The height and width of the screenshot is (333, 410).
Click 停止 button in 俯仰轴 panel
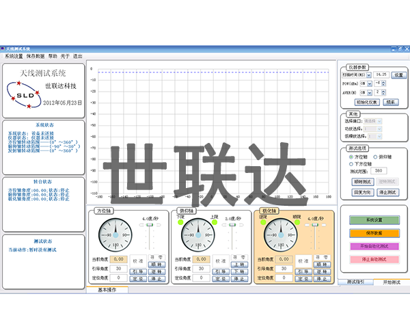pos(239,279)
